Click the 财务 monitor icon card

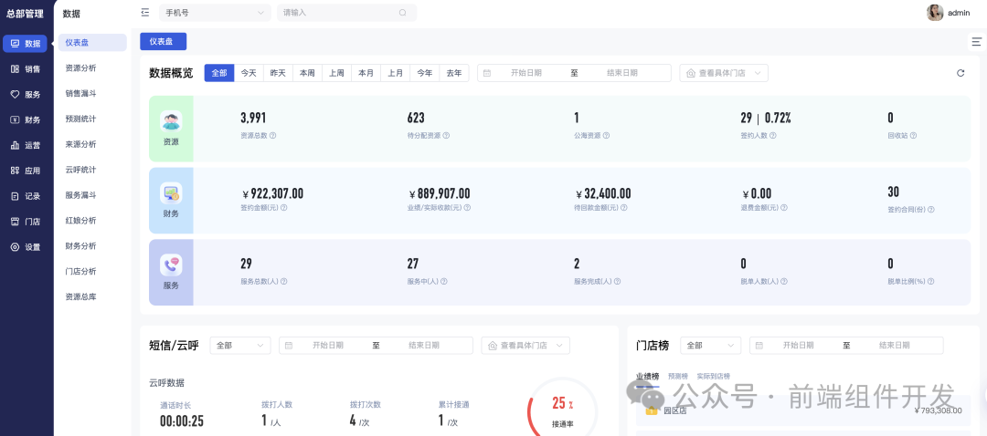(171, 192)
